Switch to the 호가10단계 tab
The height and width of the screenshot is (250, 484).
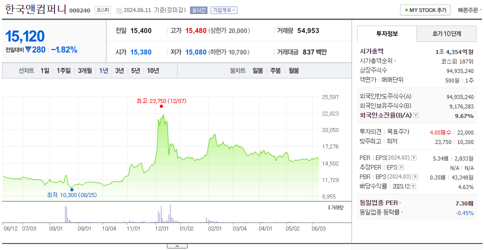click(446, 34)
